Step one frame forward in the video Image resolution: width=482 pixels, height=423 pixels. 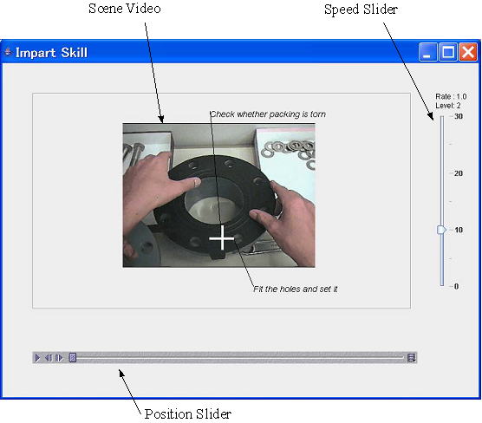(x=59, y=358)
